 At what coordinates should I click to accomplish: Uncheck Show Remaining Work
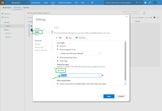58,58
